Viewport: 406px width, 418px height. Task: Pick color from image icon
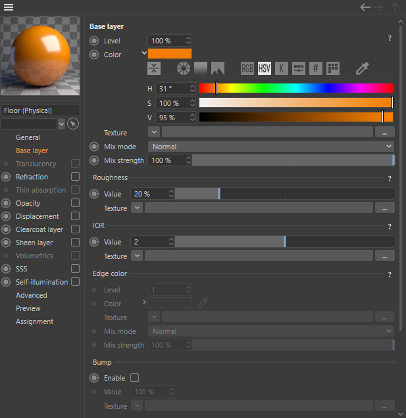click(x=218, y=68)
